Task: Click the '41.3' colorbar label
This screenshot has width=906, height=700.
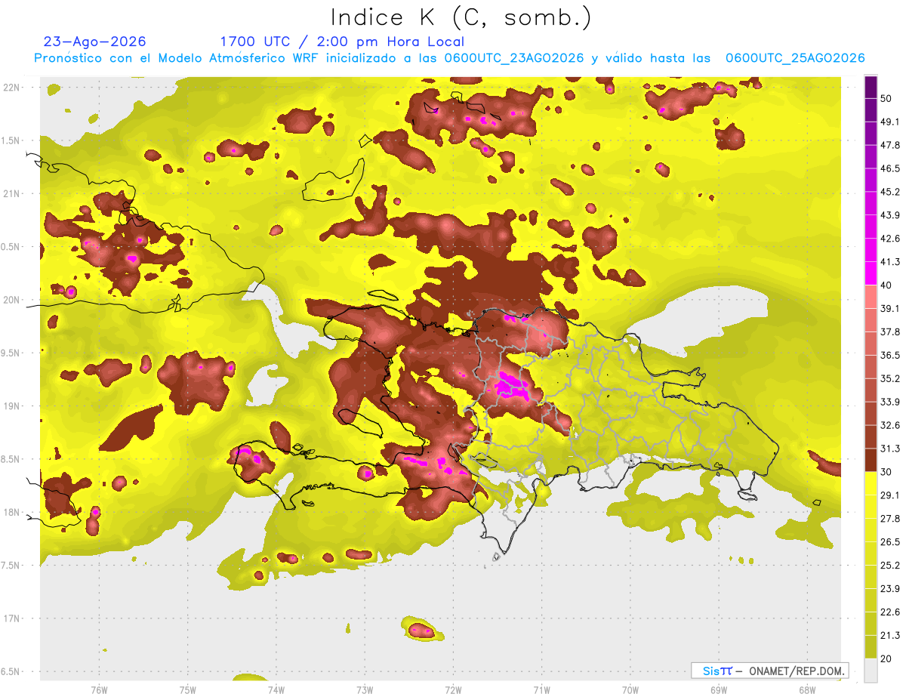Action: [x=890, y=262]
